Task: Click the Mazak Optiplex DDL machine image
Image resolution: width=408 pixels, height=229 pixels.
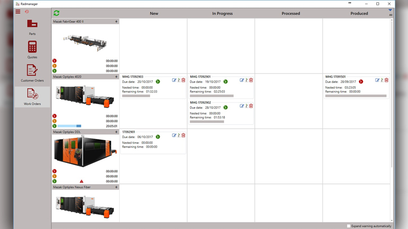Action: (85, 152)
